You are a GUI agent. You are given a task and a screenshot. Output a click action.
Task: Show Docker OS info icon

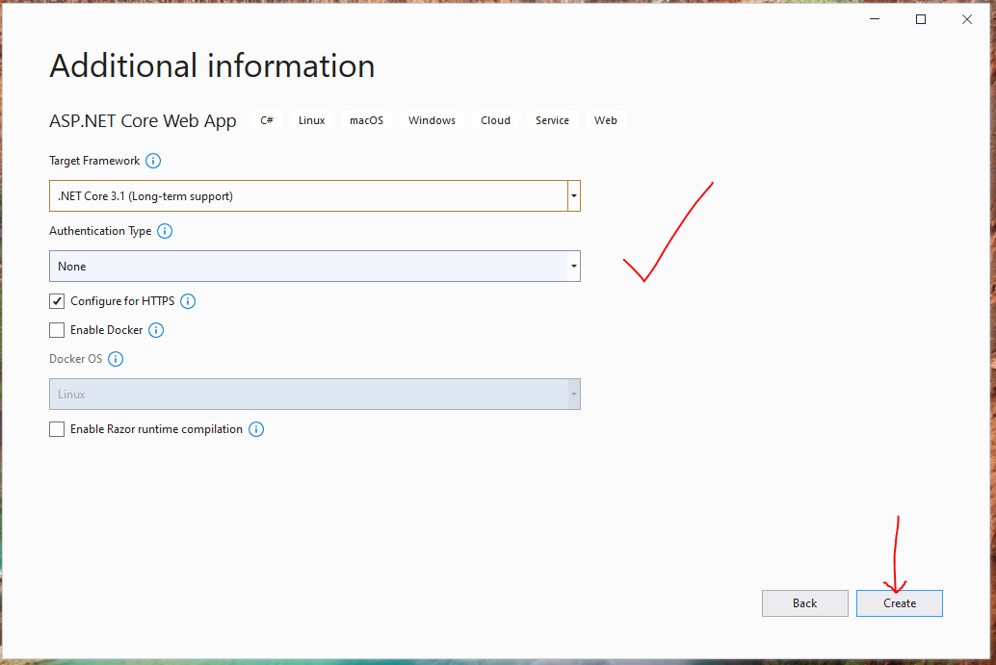click(x=116, y=359)
